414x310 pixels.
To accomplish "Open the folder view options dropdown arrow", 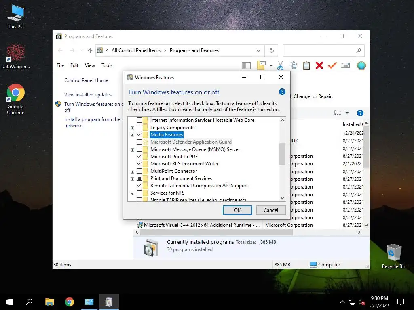I will click(271, 65).
